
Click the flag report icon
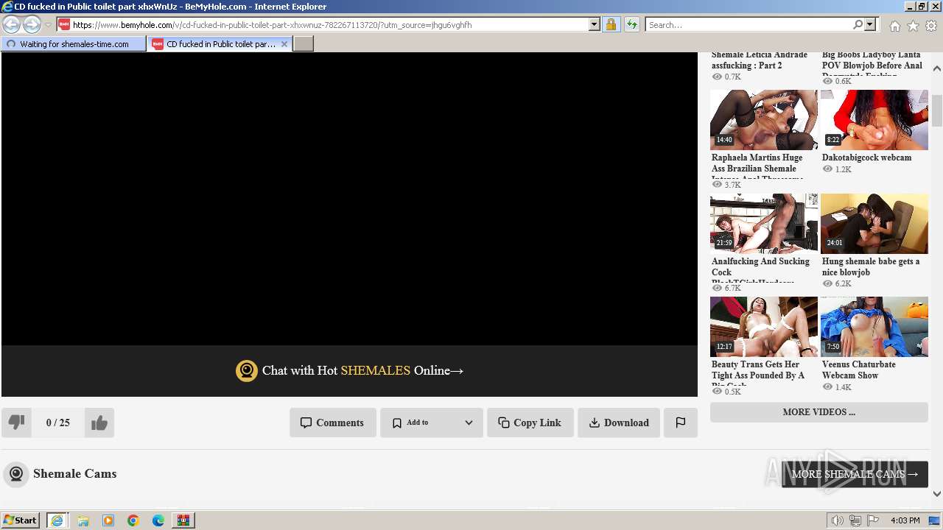(681, 423)
